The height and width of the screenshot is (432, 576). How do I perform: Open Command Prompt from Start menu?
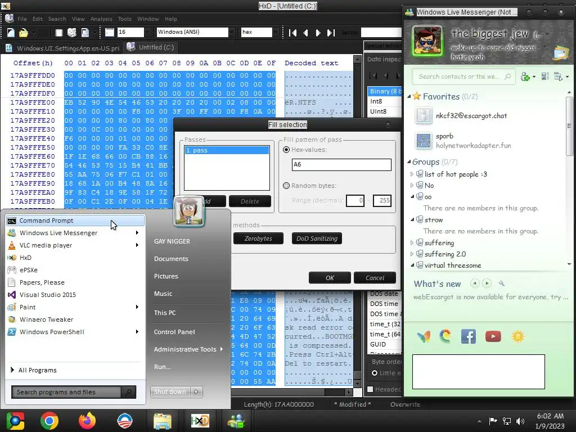(x=75, y=220)
